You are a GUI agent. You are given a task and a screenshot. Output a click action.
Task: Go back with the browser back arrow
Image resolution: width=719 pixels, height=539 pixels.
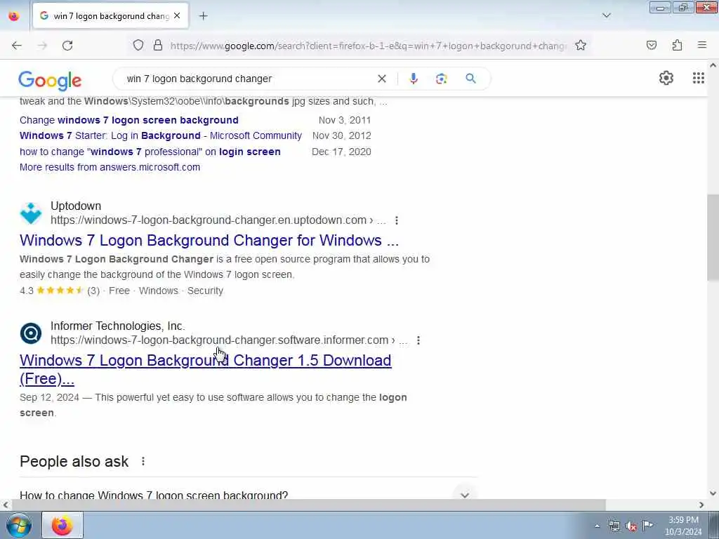(17, 46)
